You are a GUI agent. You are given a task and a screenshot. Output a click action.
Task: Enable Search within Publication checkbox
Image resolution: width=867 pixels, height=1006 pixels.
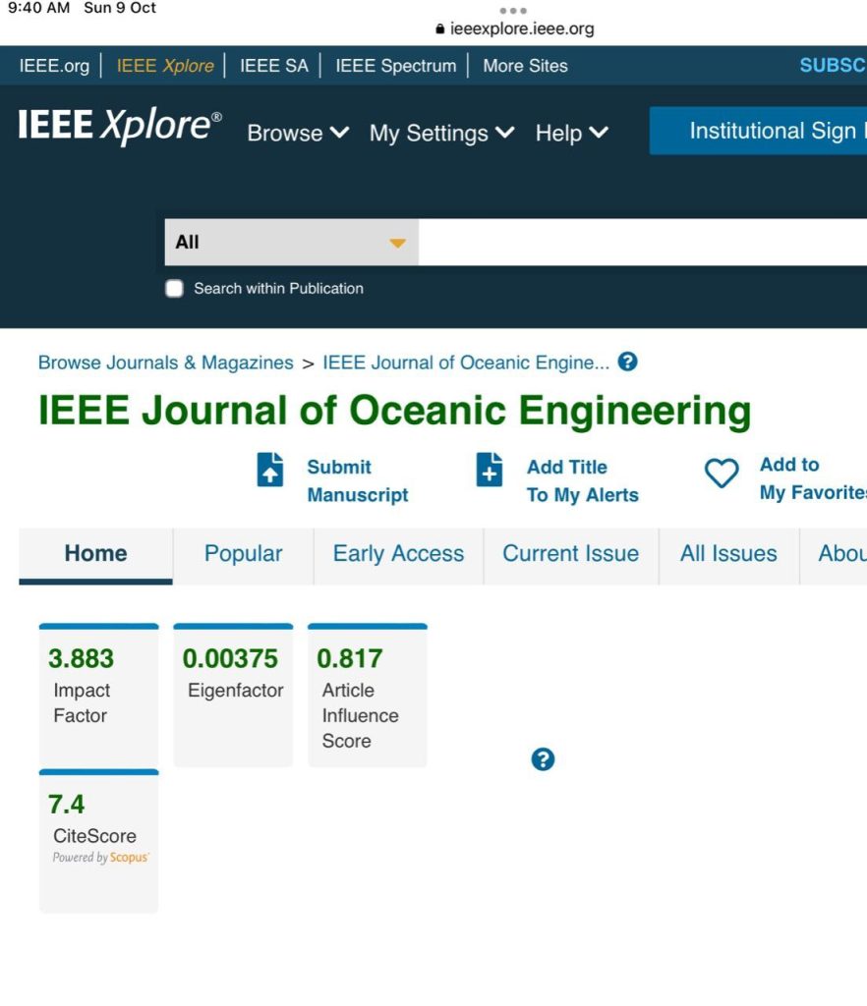174,289
